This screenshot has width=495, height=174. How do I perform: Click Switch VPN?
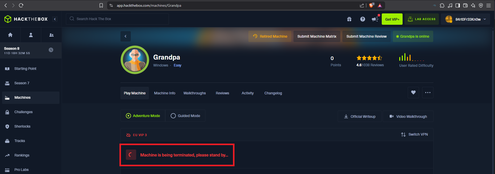coord(414,135)
